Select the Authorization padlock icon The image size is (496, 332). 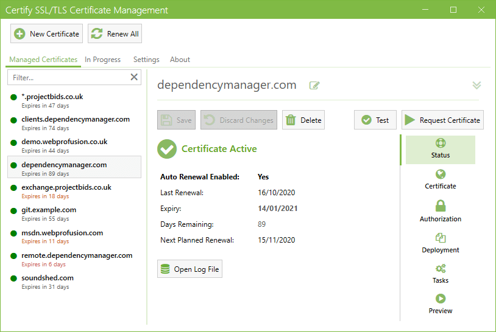441,206
